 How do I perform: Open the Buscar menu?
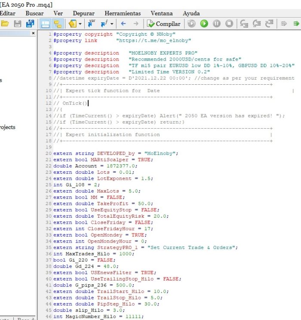[34, 13]
